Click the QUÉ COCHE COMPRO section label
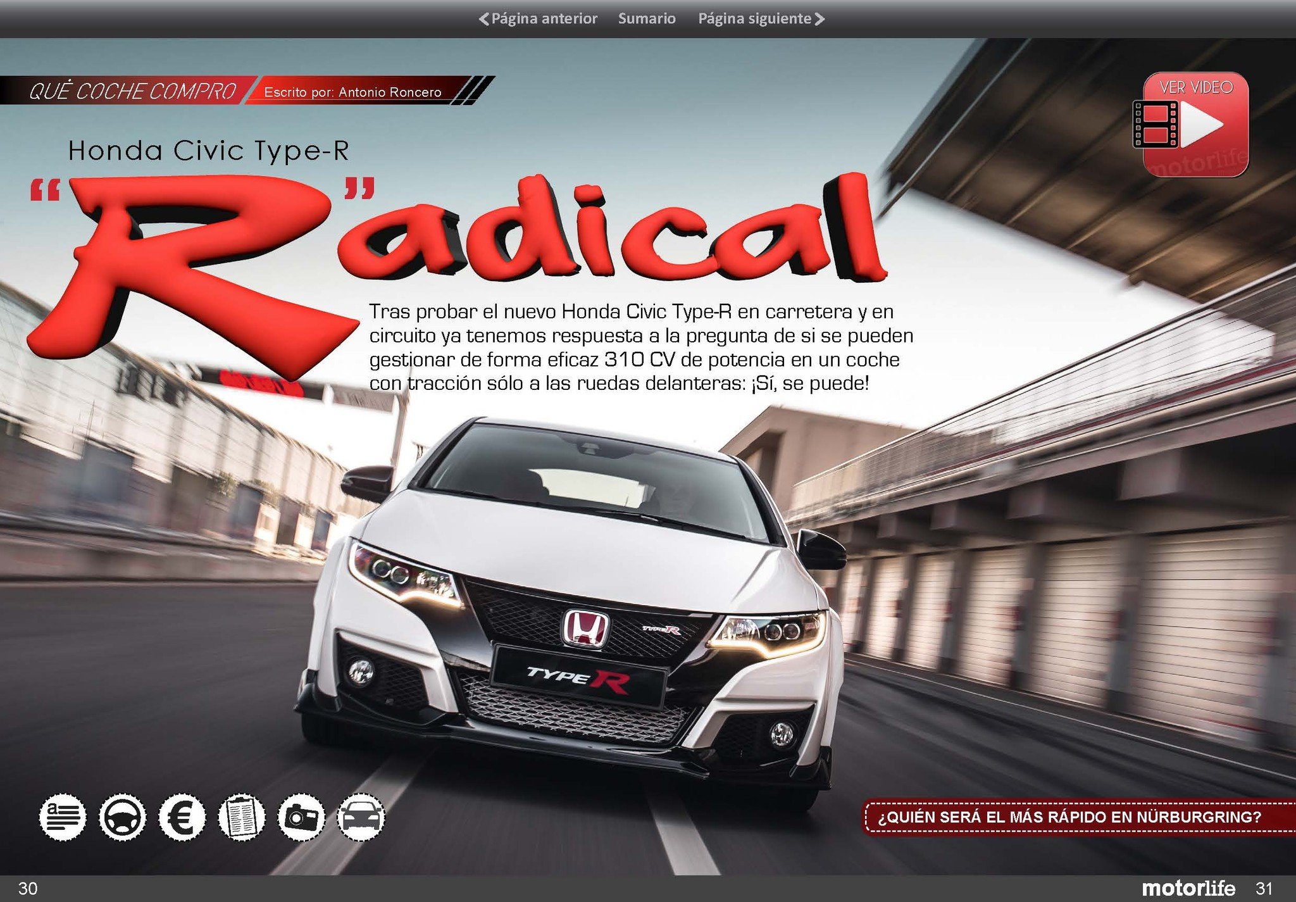This screenshot has height=902, width=1296. click(132, 91)
